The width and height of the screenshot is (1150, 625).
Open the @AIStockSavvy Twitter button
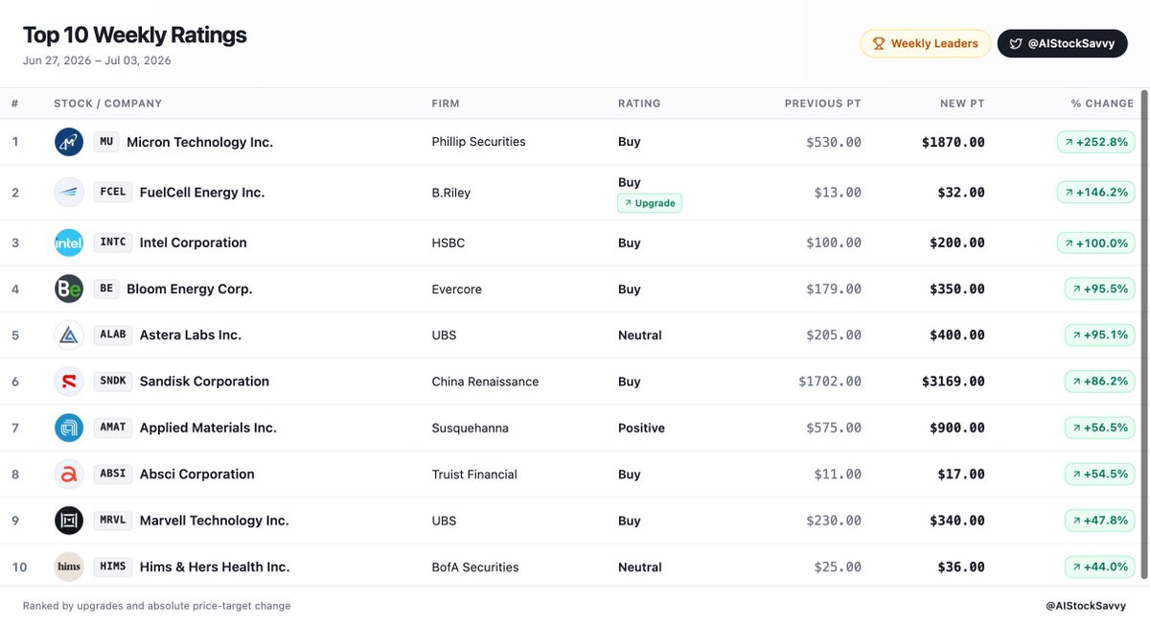coord(1062,43)
